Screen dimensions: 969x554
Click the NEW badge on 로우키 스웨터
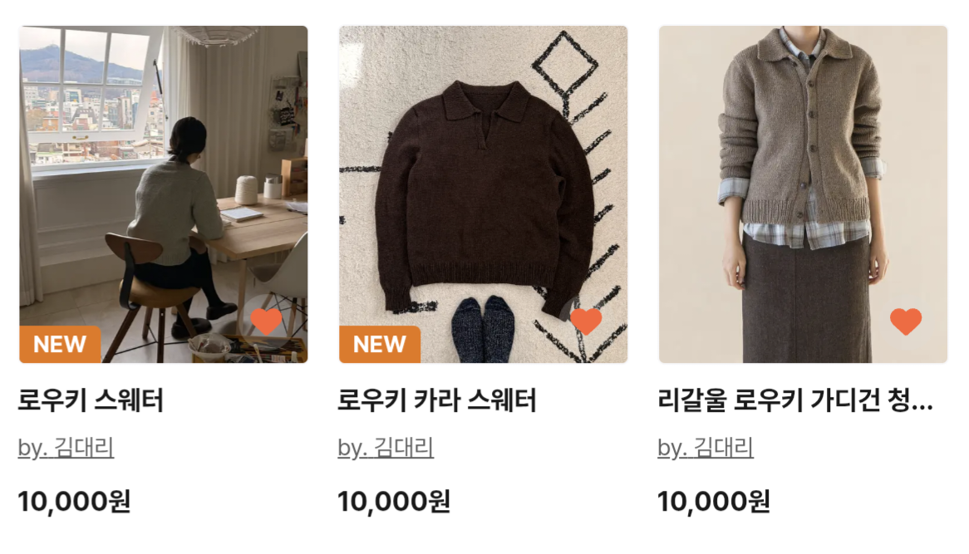(x=60, y=344)
